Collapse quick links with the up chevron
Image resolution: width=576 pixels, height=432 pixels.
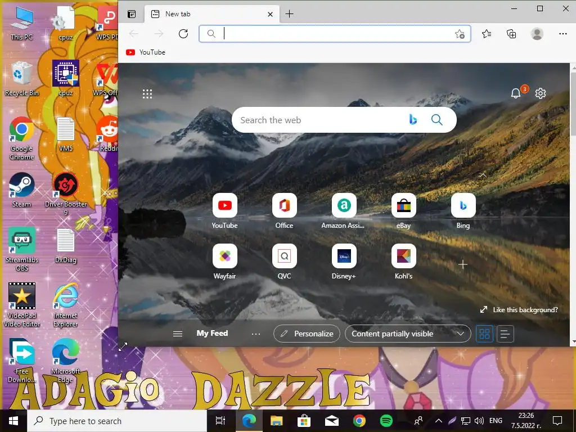(x=483, y=175)
